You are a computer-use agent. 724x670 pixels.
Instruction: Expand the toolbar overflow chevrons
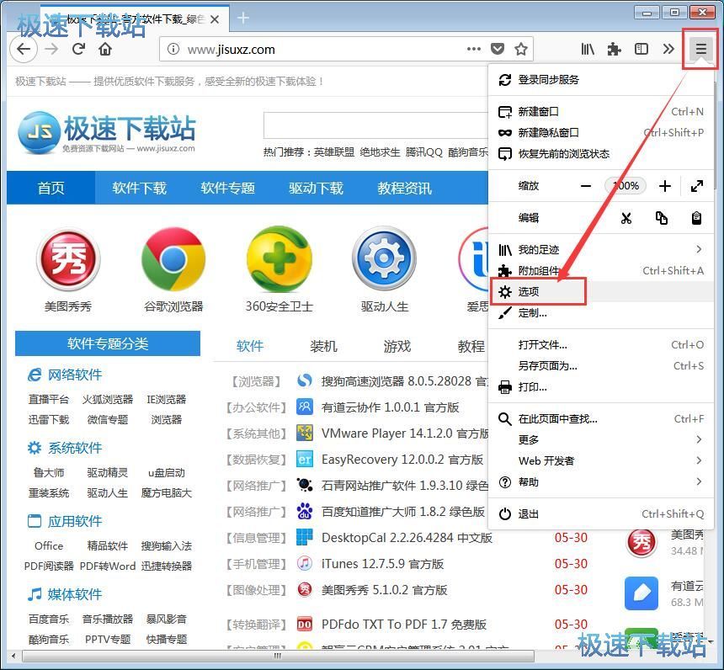tap(668, 49)
